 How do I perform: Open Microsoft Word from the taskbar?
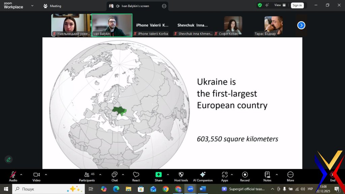[202, 189]
